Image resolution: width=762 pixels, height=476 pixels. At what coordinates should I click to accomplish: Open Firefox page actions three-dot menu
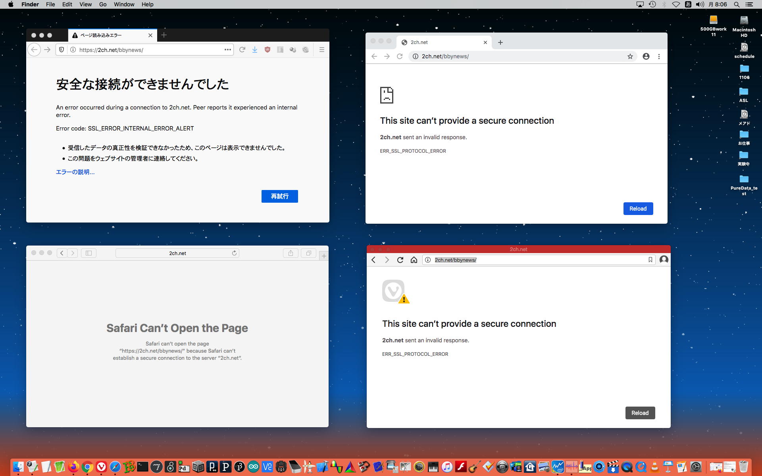click(x=227, y=50)
